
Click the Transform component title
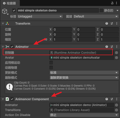pyautogui.click(x=23, y=23)
